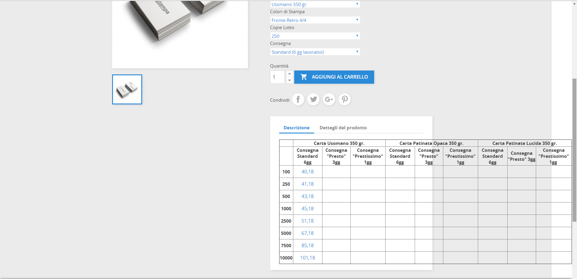577x279 pixels.
Task: Click price 51,18 for 2500 copies
Action: (x=307, y=221)
